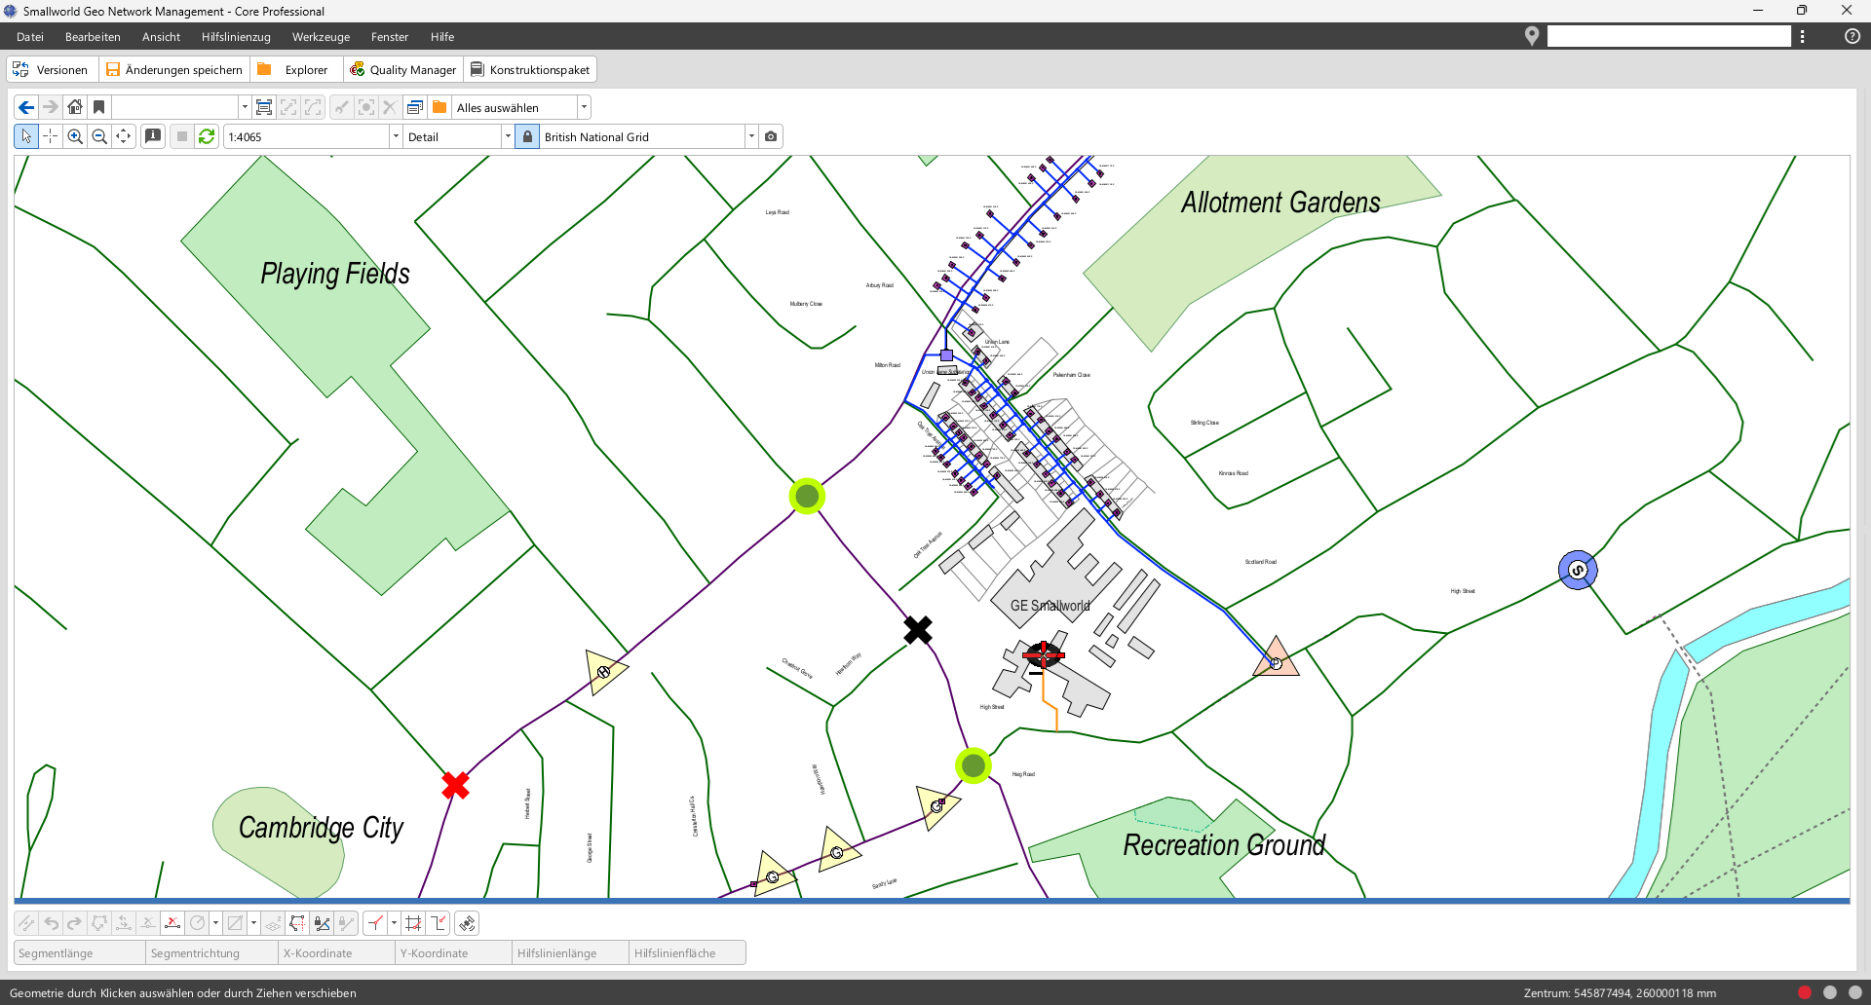Toggle the coordinate system lock
This screenshot has width=1871, height=1005.
coord(527,136)
